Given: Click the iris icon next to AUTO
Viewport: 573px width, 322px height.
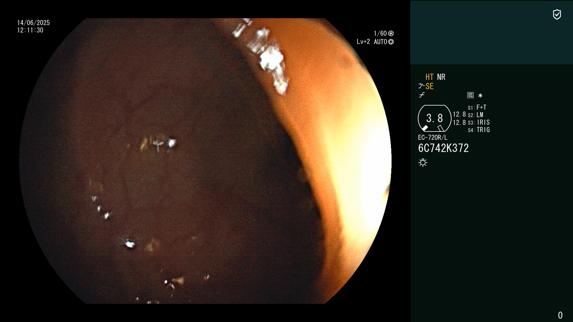Looking at the screenshot, I should (391, 42).
